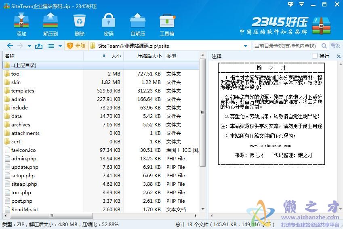
Task: Select the tool.php file
Action: 101,193
